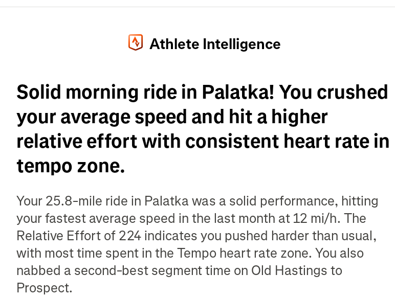Viewport: 395px width, 297px height.
Task: Click "relative effort" in the bold headline
Action: pyautogui.click(x=77, y=141)
